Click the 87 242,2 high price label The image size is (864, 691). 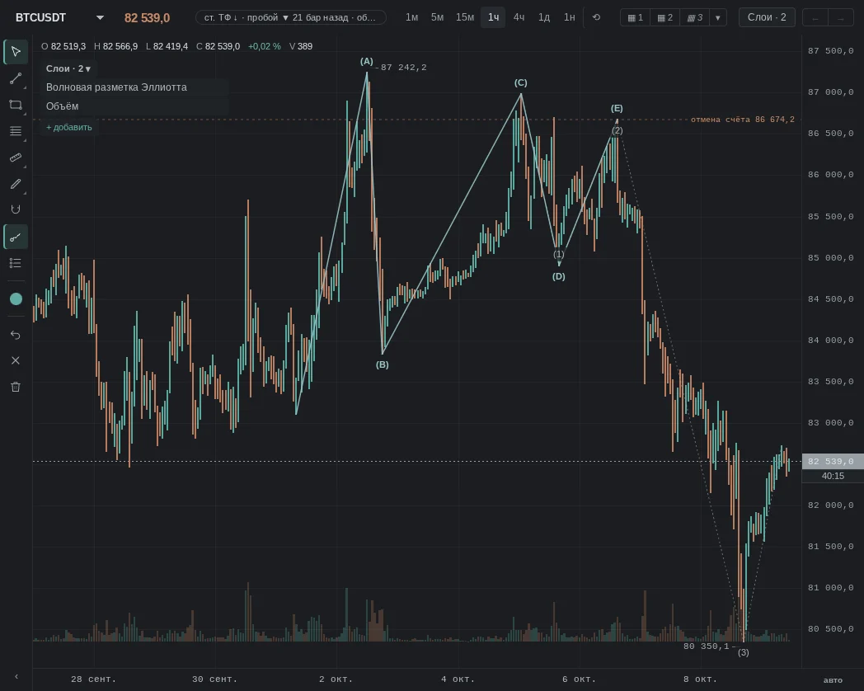(403, 68)
